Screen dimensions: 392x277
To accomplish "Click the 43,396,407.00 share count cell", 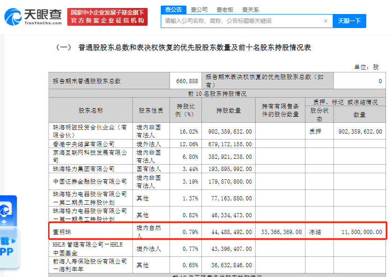I will pyautogui.click(x=228, y=249).
